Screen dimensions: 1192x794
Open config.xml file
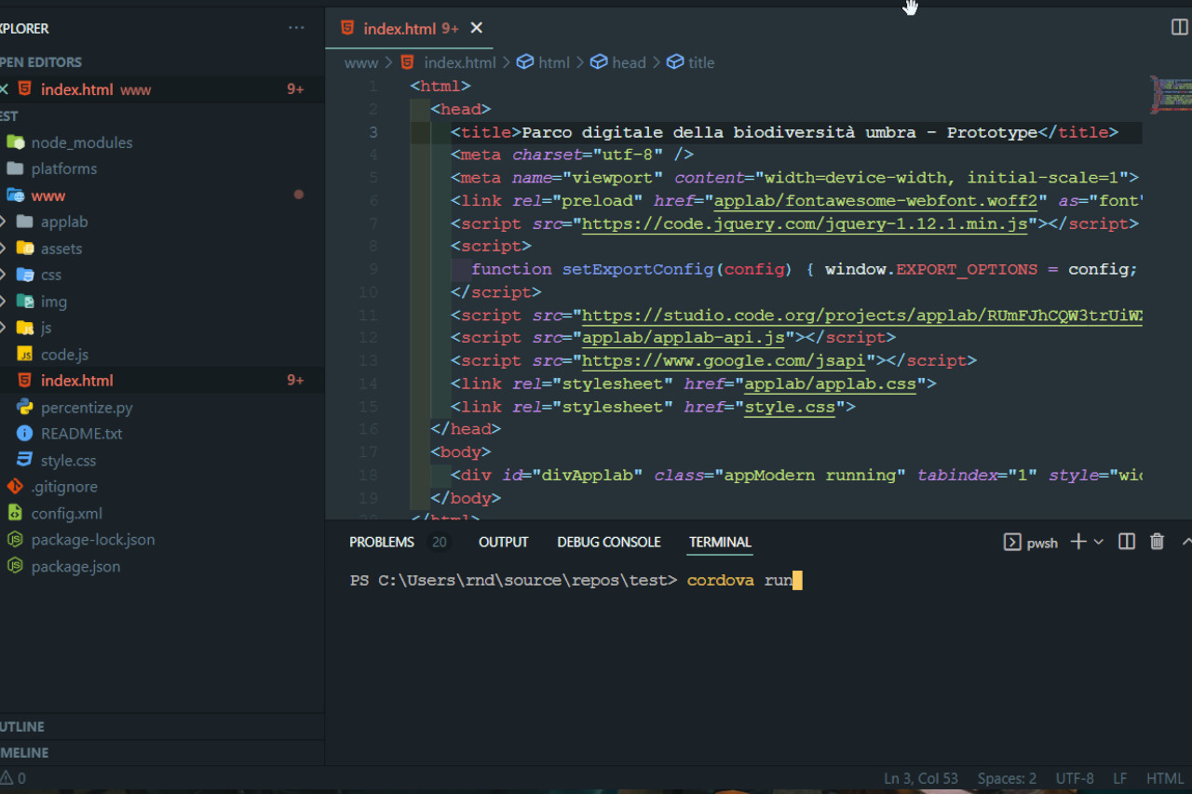(67, 514)
